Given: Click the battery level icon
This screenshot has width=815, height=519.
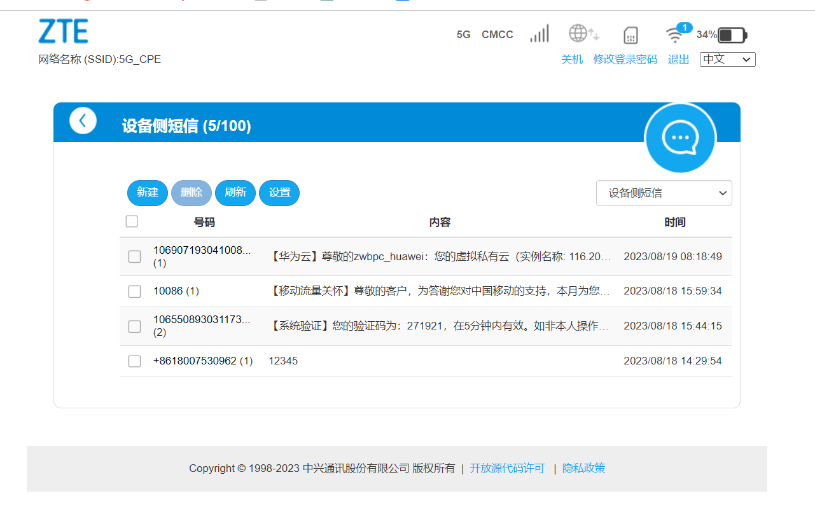Looking at the screenshot, I should pos(732,35).
